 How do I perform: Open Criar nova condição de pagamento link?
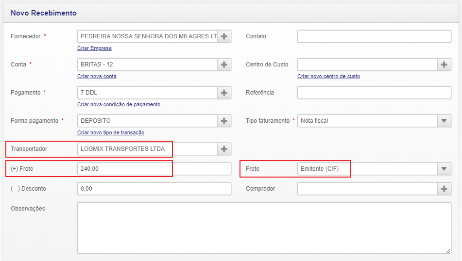point(119,105)
